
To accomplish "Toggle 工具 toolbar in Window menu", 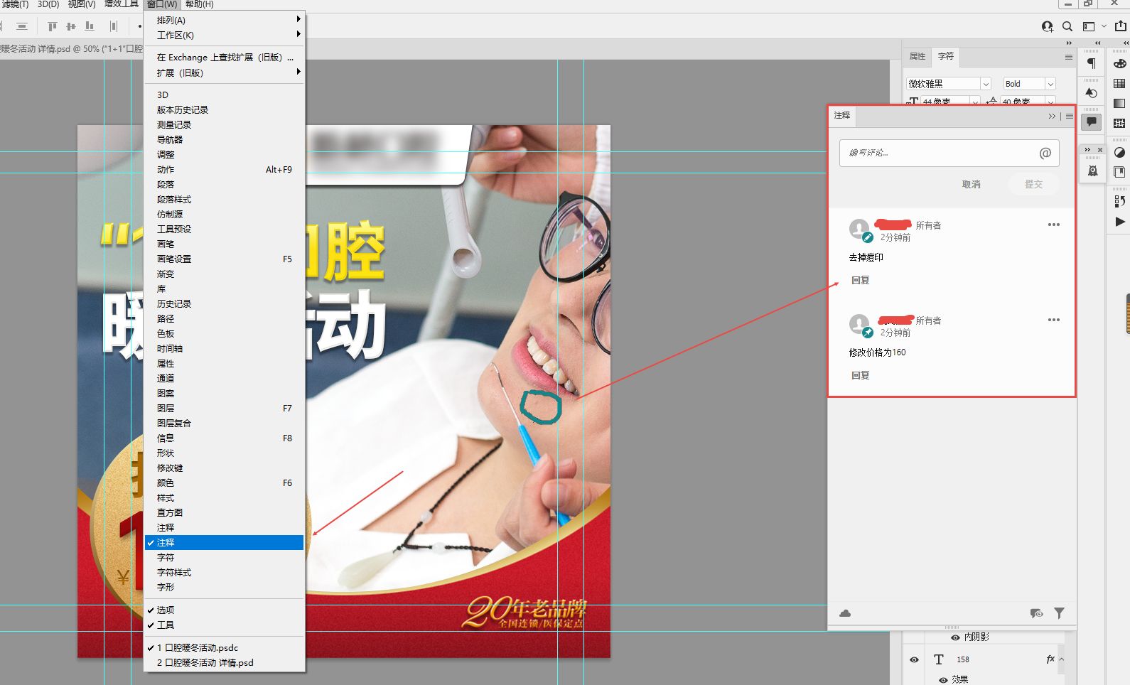I will [225, 625].
